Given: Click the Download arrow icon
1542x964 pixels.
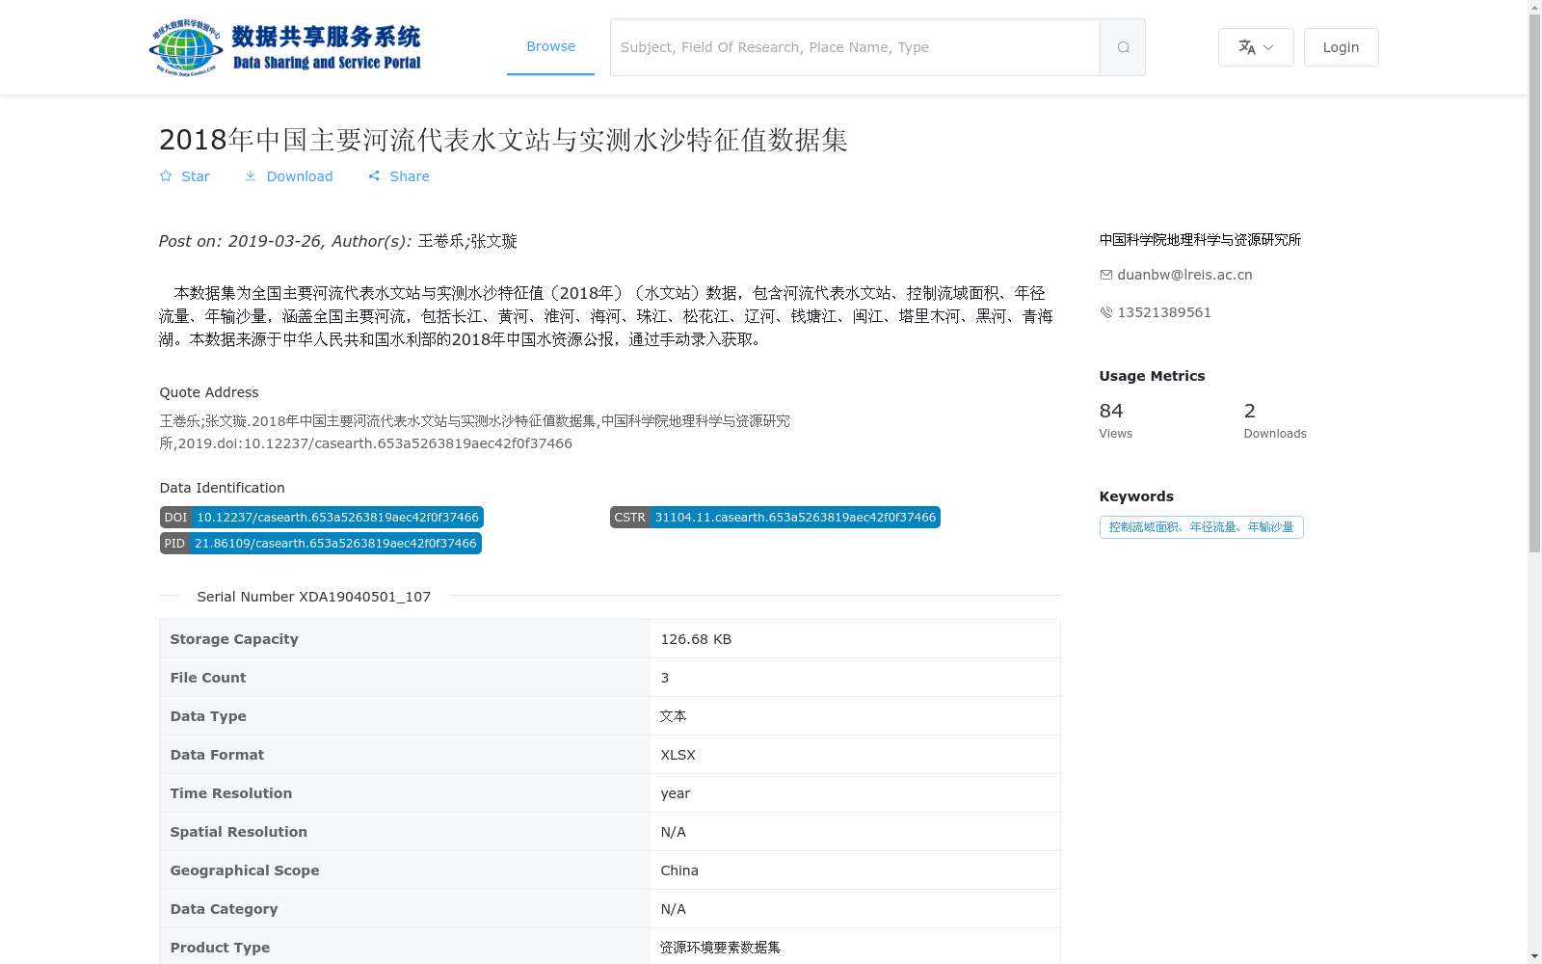Looking at the screenshot, I should 251,176.
